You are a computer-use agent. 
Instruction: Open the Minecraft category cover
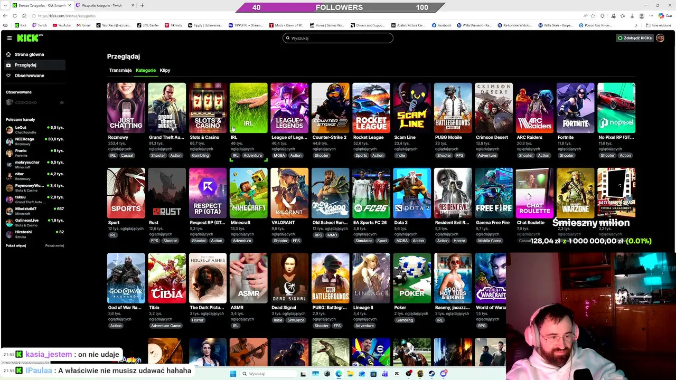pos(249,193)
